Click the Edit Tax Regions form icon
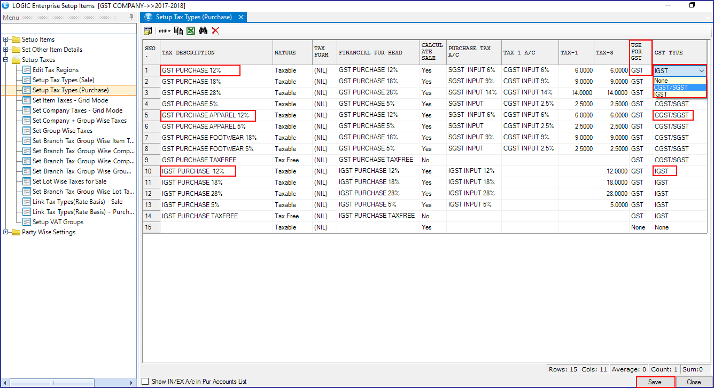The height and width of the screenshot is (388, 714). [x=27, y=70]
